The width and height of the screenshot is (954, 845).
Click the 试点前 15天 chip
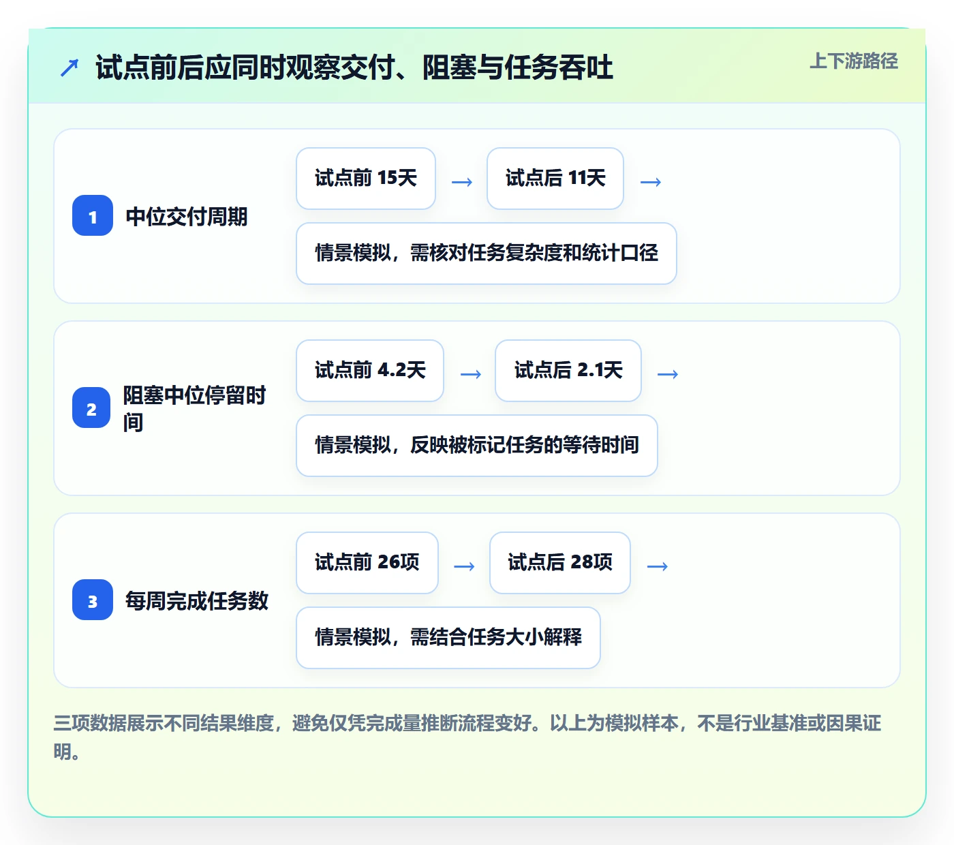pyautogui.click(x=366, y=179)
